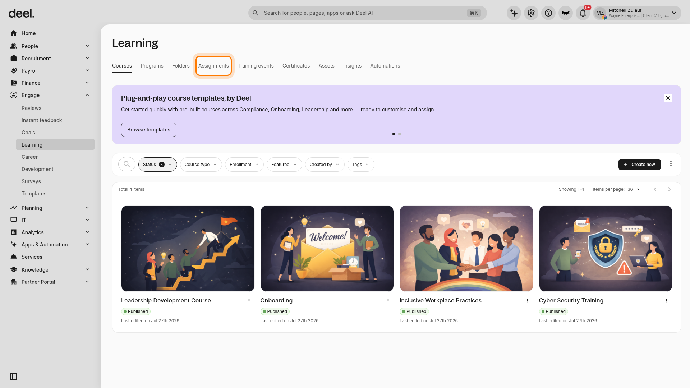
Task: Open the Created by filter dropdown
Action: (x=325, y=165)
